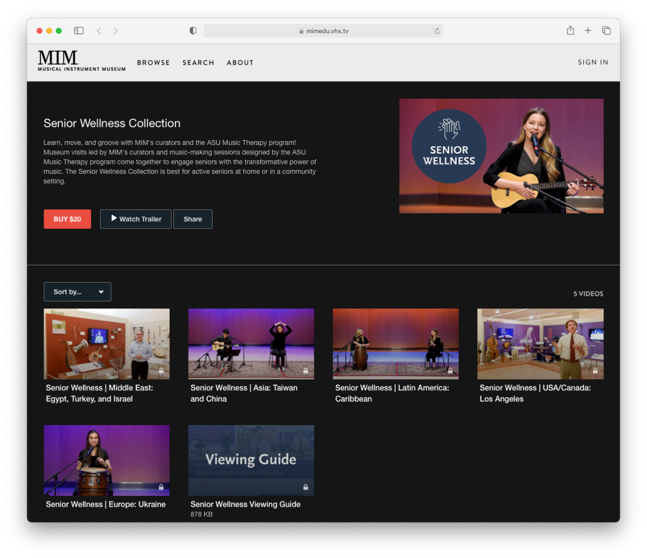647x558 pixels.
Task: Open a new tab with the plus icon
Action: point(588,31)
